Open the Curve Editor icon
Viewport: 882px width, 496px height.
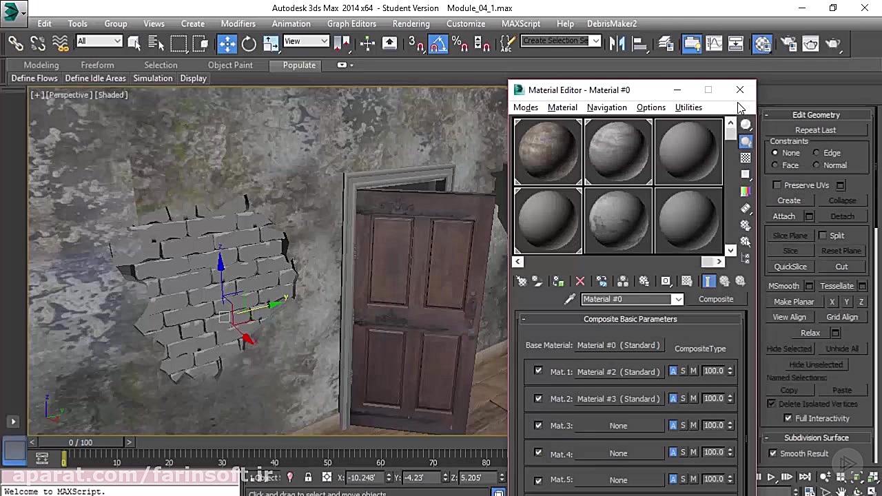tap(714, 43)
